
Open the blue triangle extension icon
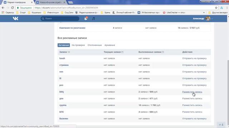[x=222, y=8]
